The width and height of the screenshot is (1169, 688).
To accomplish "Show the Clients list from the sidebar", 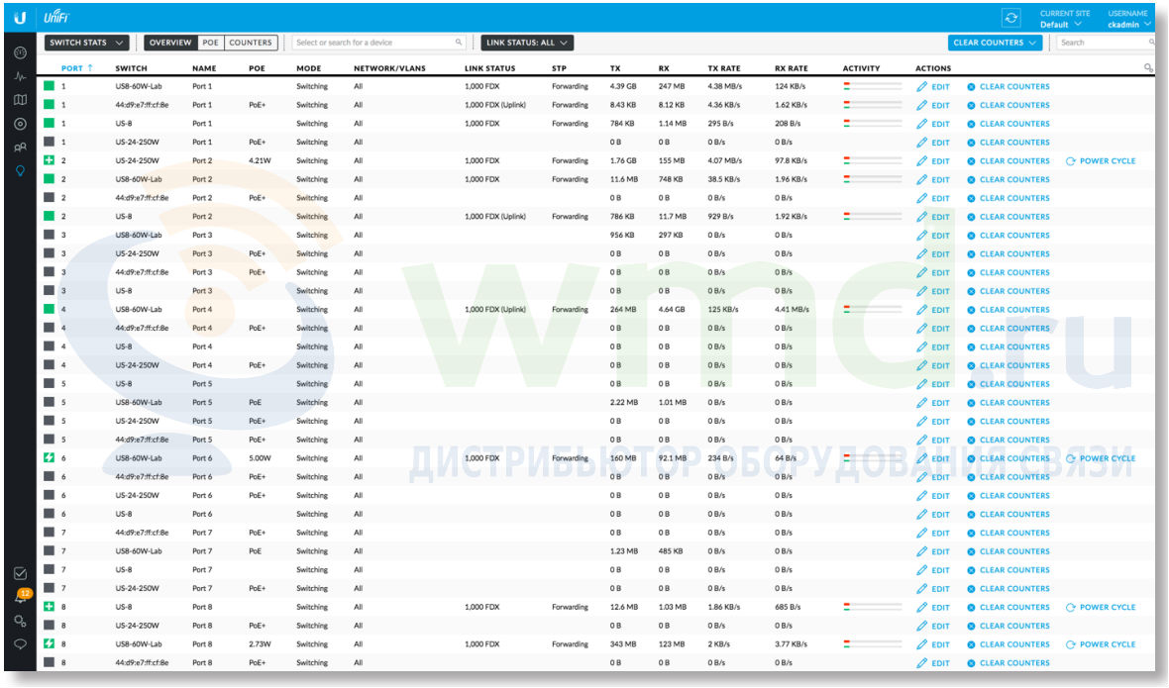I will (x=20, y=147).
